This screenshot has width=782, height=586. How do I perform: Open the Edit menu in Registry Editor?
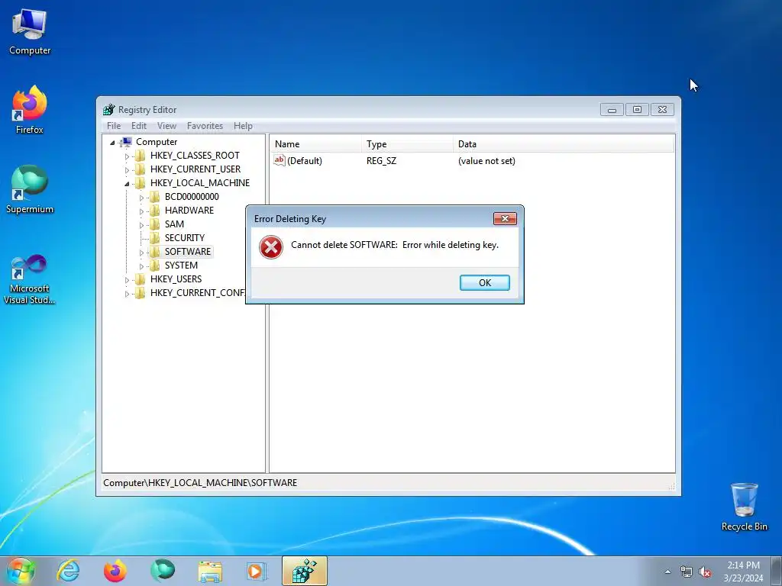[139, 126]
